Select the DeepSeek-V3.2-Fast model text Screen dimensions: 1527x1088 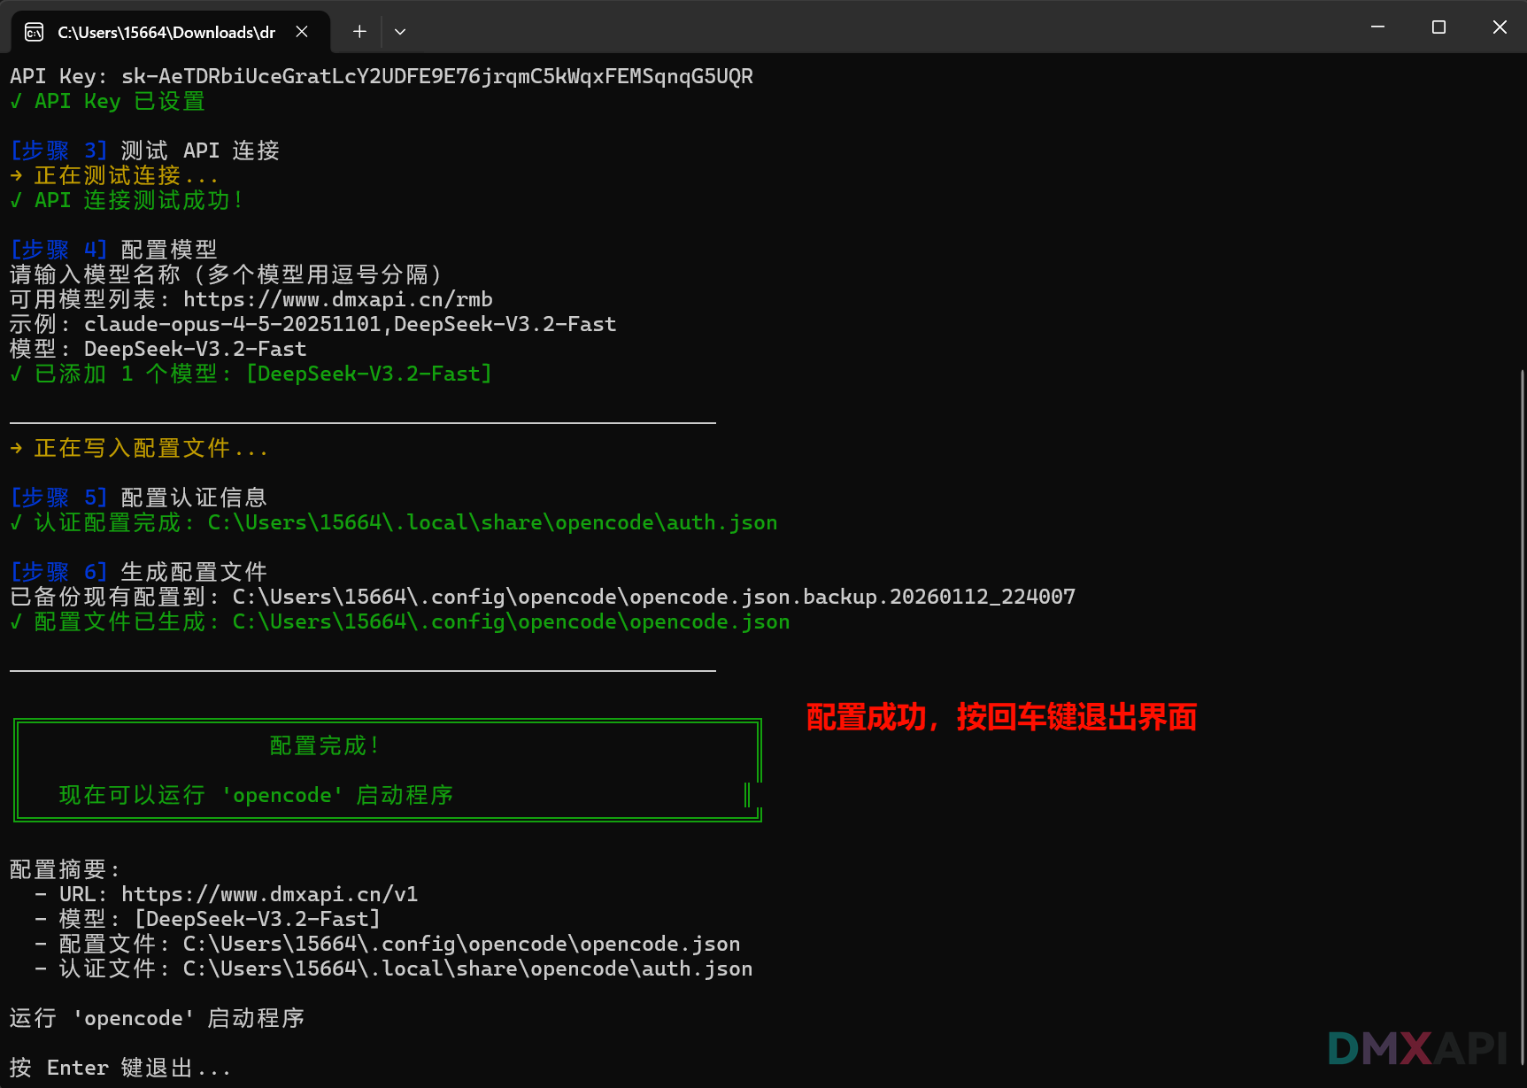[194, 349]
